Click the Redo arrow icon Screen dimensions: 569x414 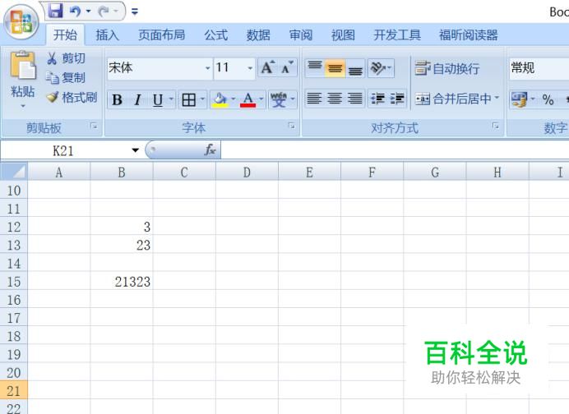click(104, 11)
